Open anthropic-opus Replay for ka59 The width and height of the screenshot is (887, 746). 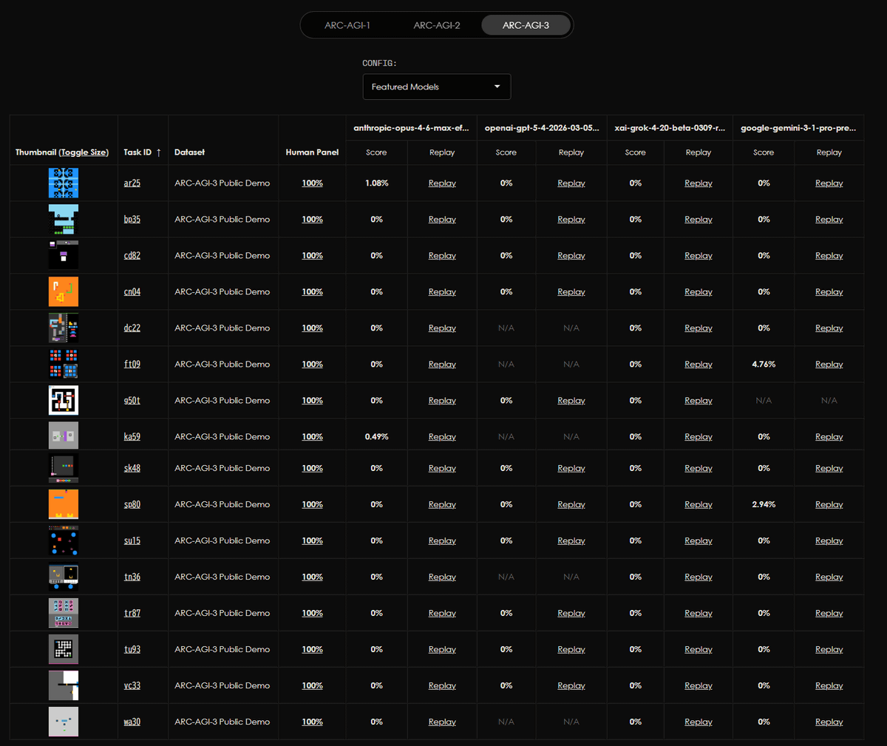point(442,437)
